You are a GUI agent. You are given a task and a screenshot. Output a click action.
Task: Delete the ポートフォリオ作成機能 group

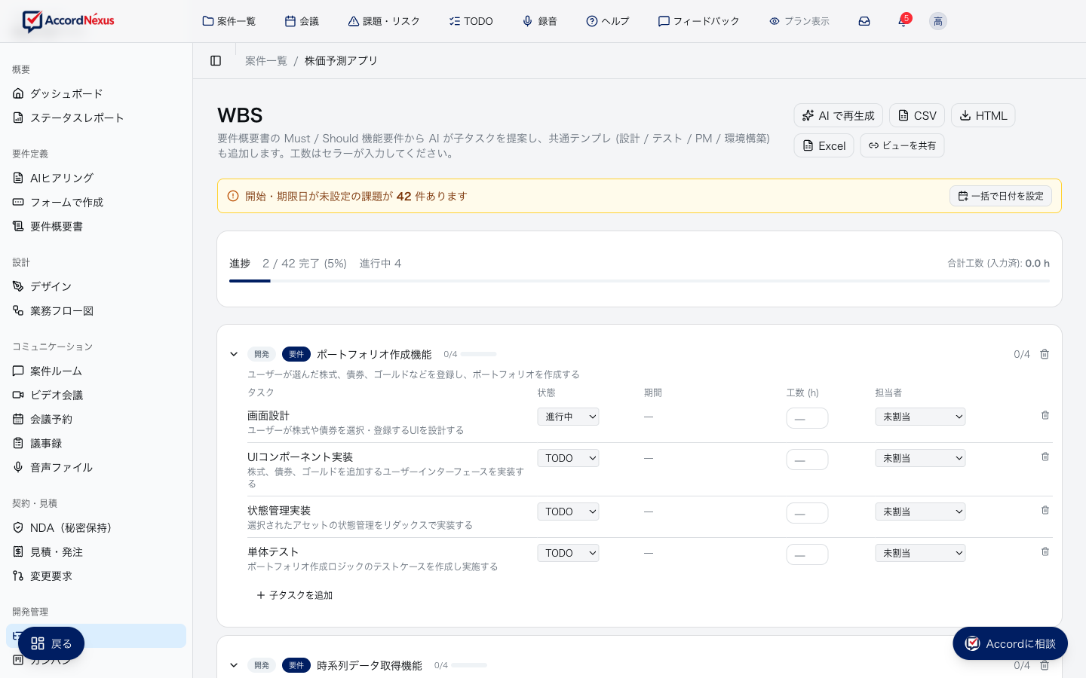point(1045,354)
